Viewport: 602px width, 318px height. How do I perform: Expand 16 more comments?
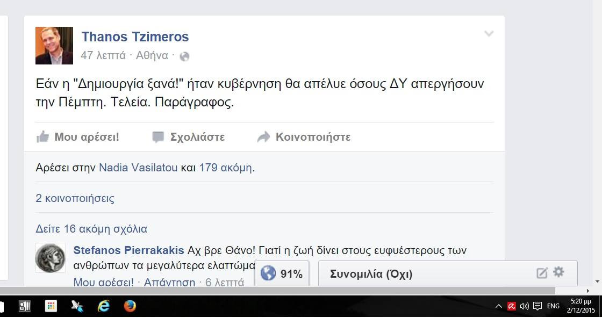point(91,229)
